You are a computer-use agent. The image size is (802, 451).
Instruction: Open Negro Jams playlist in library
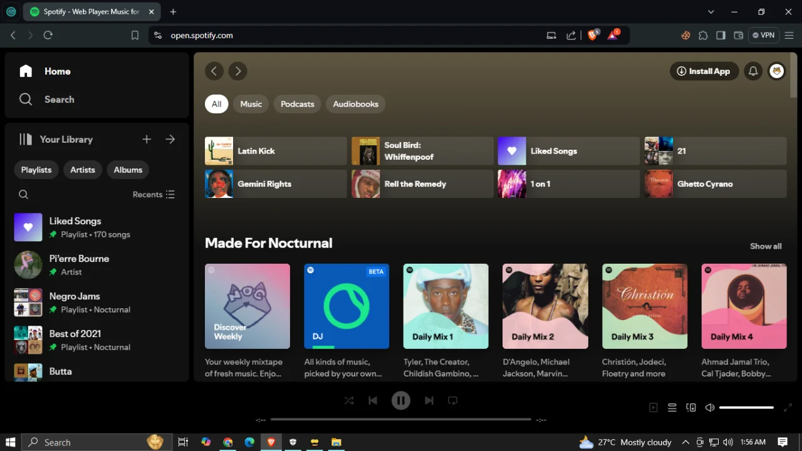[x=97, y=303]
